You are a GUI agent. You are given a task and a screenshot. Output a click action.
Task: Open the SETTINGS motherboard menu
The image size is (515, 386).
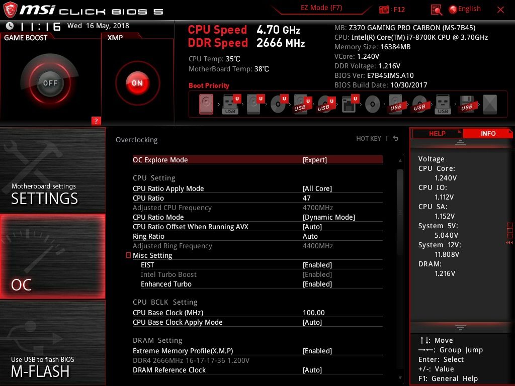point(53,171)
